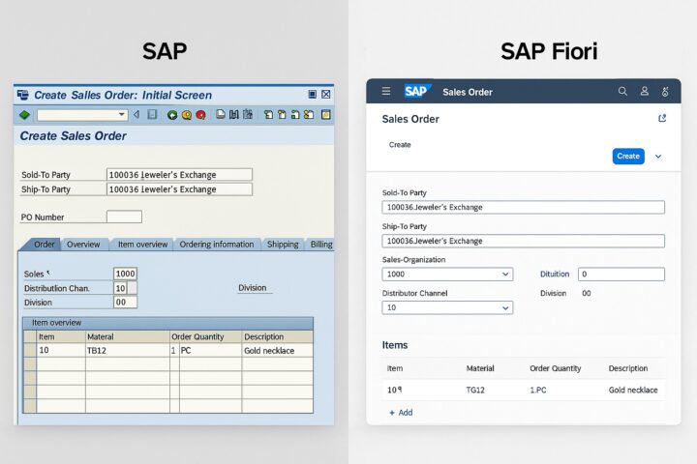697x464 pixels.
Task: Click the green Enter checkmark in SAP toolbar
Action: tap(24, 115)
